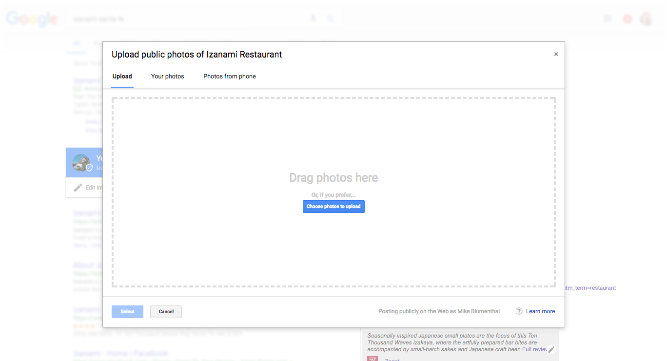Switch to the Upload tab
Viewport: 667px width, 361px height.
click(122, 76)
